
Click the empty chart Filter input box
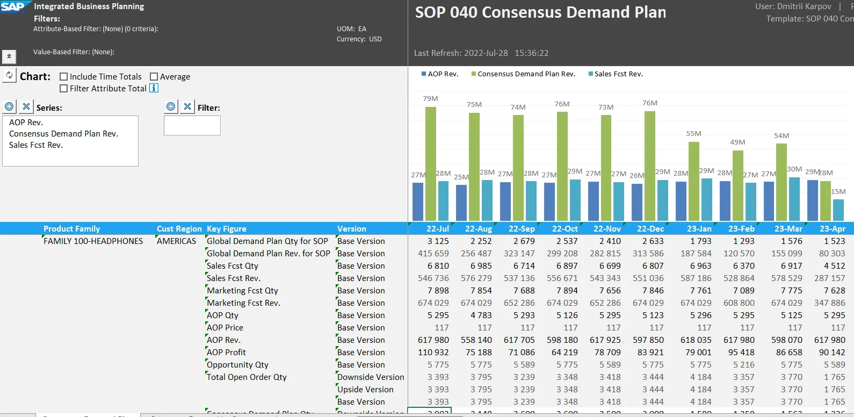(192, 126)
